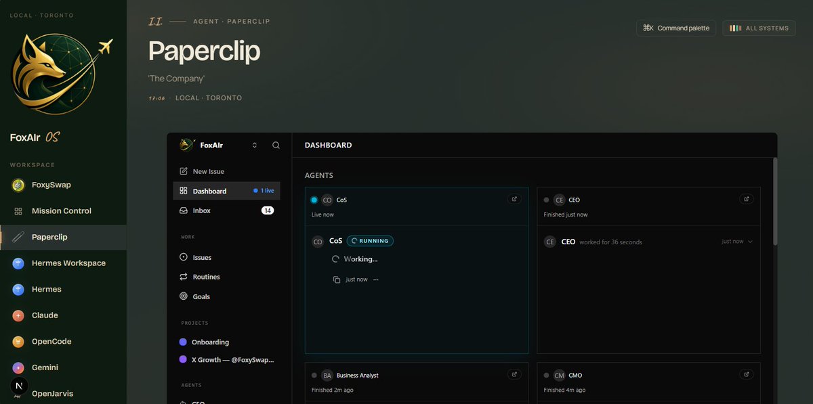Click 'Finished 4m ago' on CMO card
The image size is (813, 404).
click(x=564, y=390)
